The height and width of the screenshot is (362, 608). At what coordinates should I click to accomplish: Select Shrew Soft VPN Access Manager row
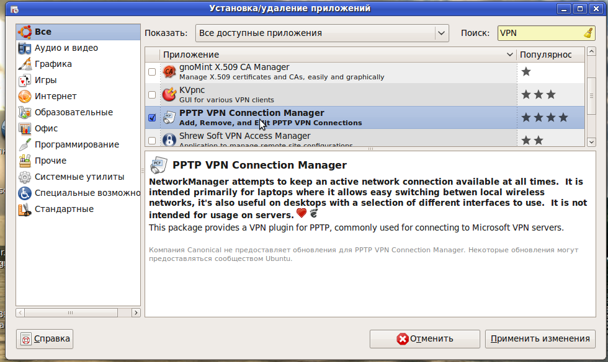click(x=365, y=138)
